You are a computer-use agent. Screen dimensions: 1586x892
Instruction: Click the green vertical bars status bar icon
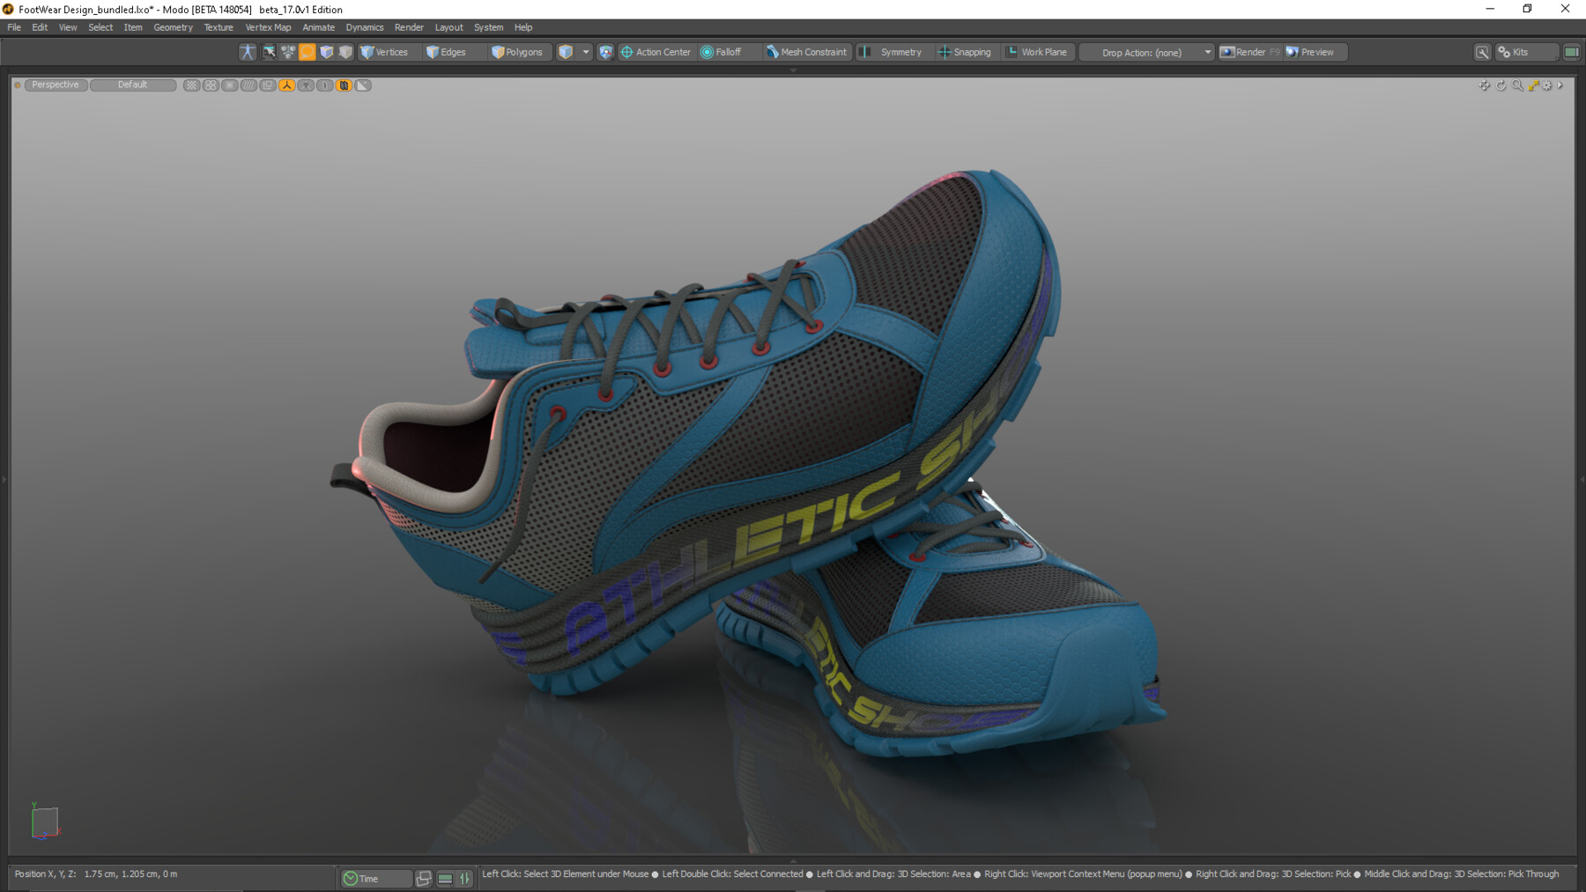click(x=465, y=878)
